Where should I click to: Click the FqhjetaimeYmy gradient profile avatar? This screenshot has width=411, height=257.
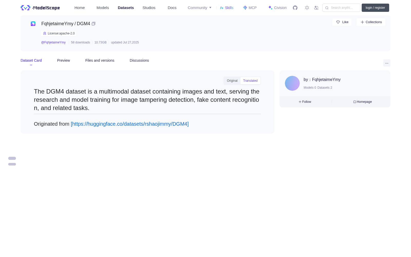pos(292,83)
